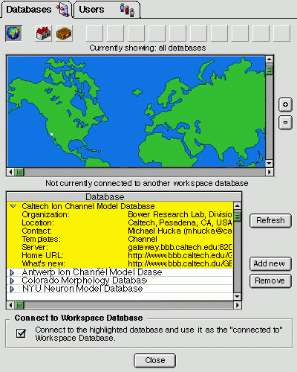Screen dimensions: 297x372
Task: Click the map horizontal scrollbar left arrow
Action: tap(10, 172)
